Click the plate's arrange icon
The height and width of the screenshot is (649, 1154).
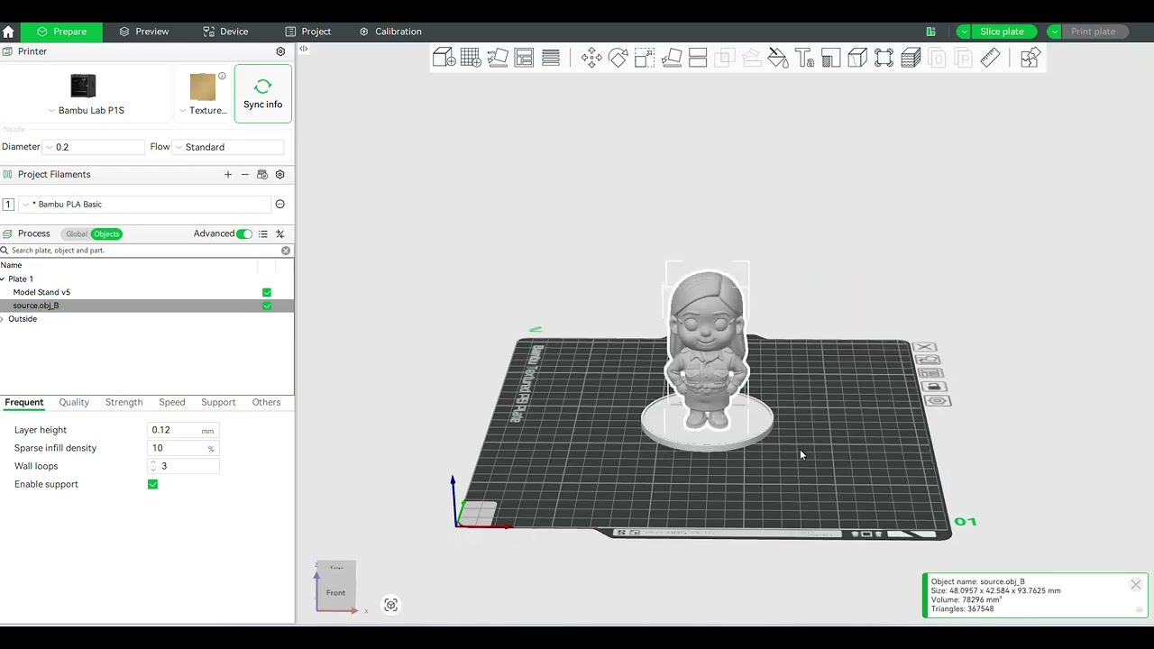click(x=930, y=373)
